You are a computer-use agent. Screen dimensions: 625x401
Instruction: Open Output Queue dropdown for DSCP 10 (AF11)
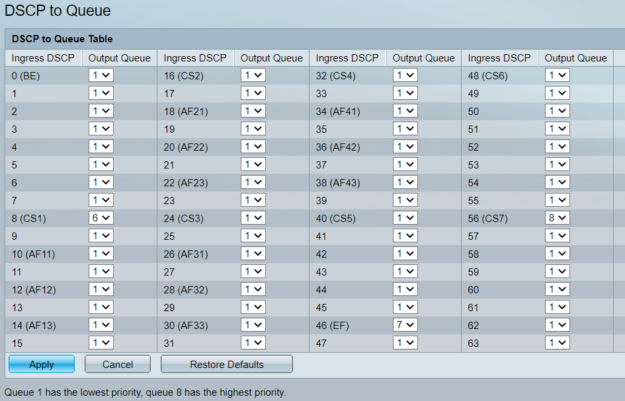(x=101, y=254)
